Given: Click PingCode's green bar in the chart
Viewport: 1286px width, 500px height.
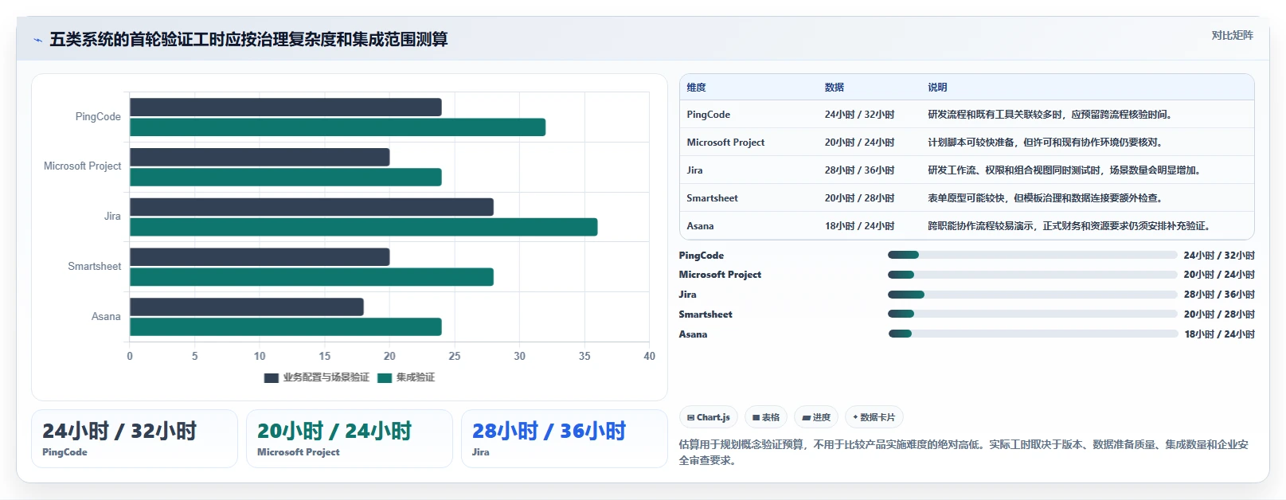Looking at the screenshot, I should coord(338,127).
